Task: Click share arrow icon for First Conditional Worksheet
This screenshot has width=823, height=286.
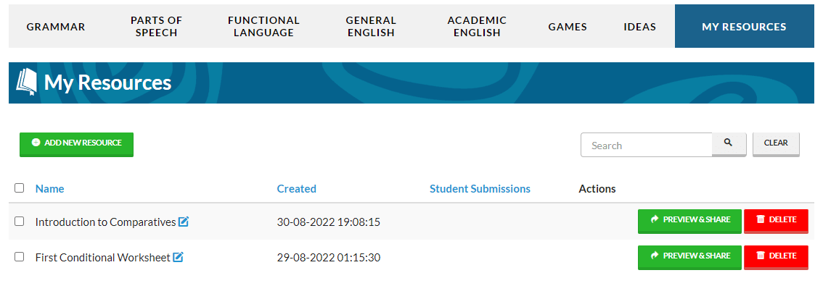Action: point(654,256)
